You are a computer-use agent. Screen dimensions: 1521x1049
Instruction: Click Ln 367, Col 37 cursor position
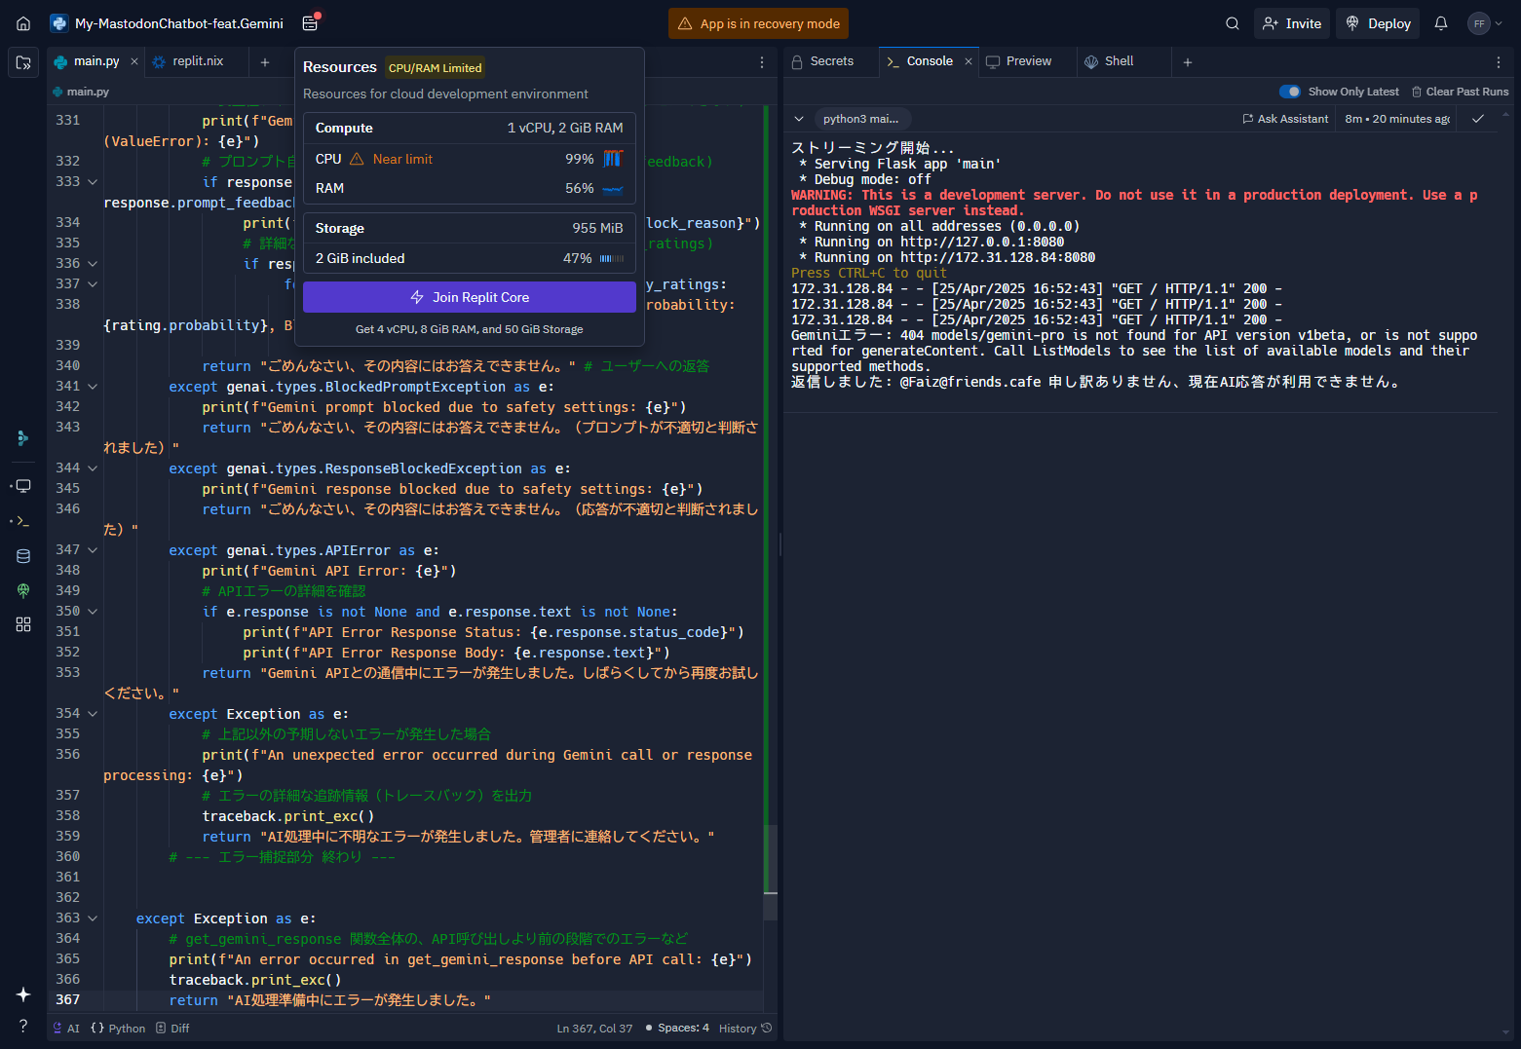click(594, 1029)
